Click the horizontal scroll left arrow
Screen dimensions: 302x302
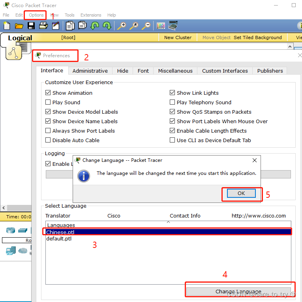pos(4,208)
